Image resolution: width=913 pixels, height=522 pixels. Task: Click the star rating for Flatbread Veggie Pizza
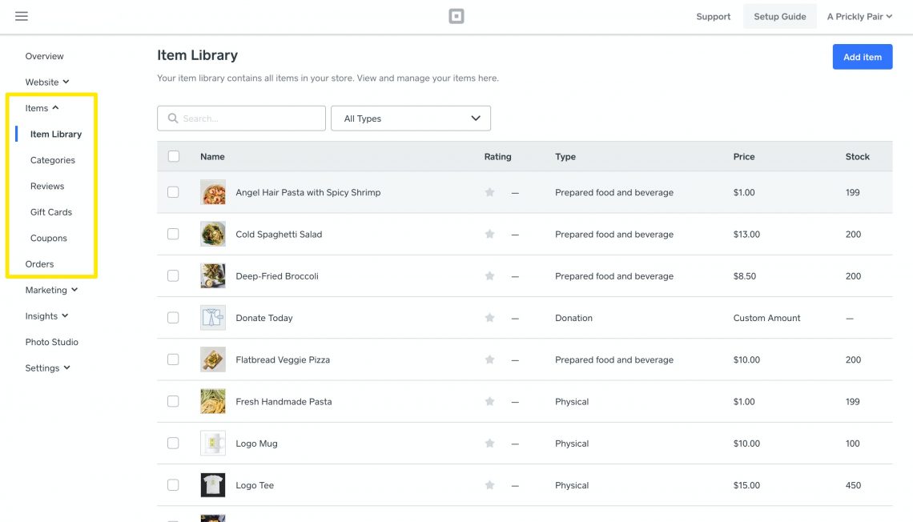pos(489,359)
